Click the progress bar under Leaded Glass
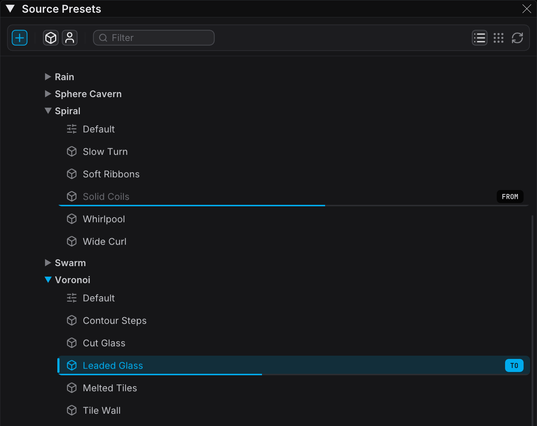This screenshot has width=537, height=426. [x=293, y=375]
